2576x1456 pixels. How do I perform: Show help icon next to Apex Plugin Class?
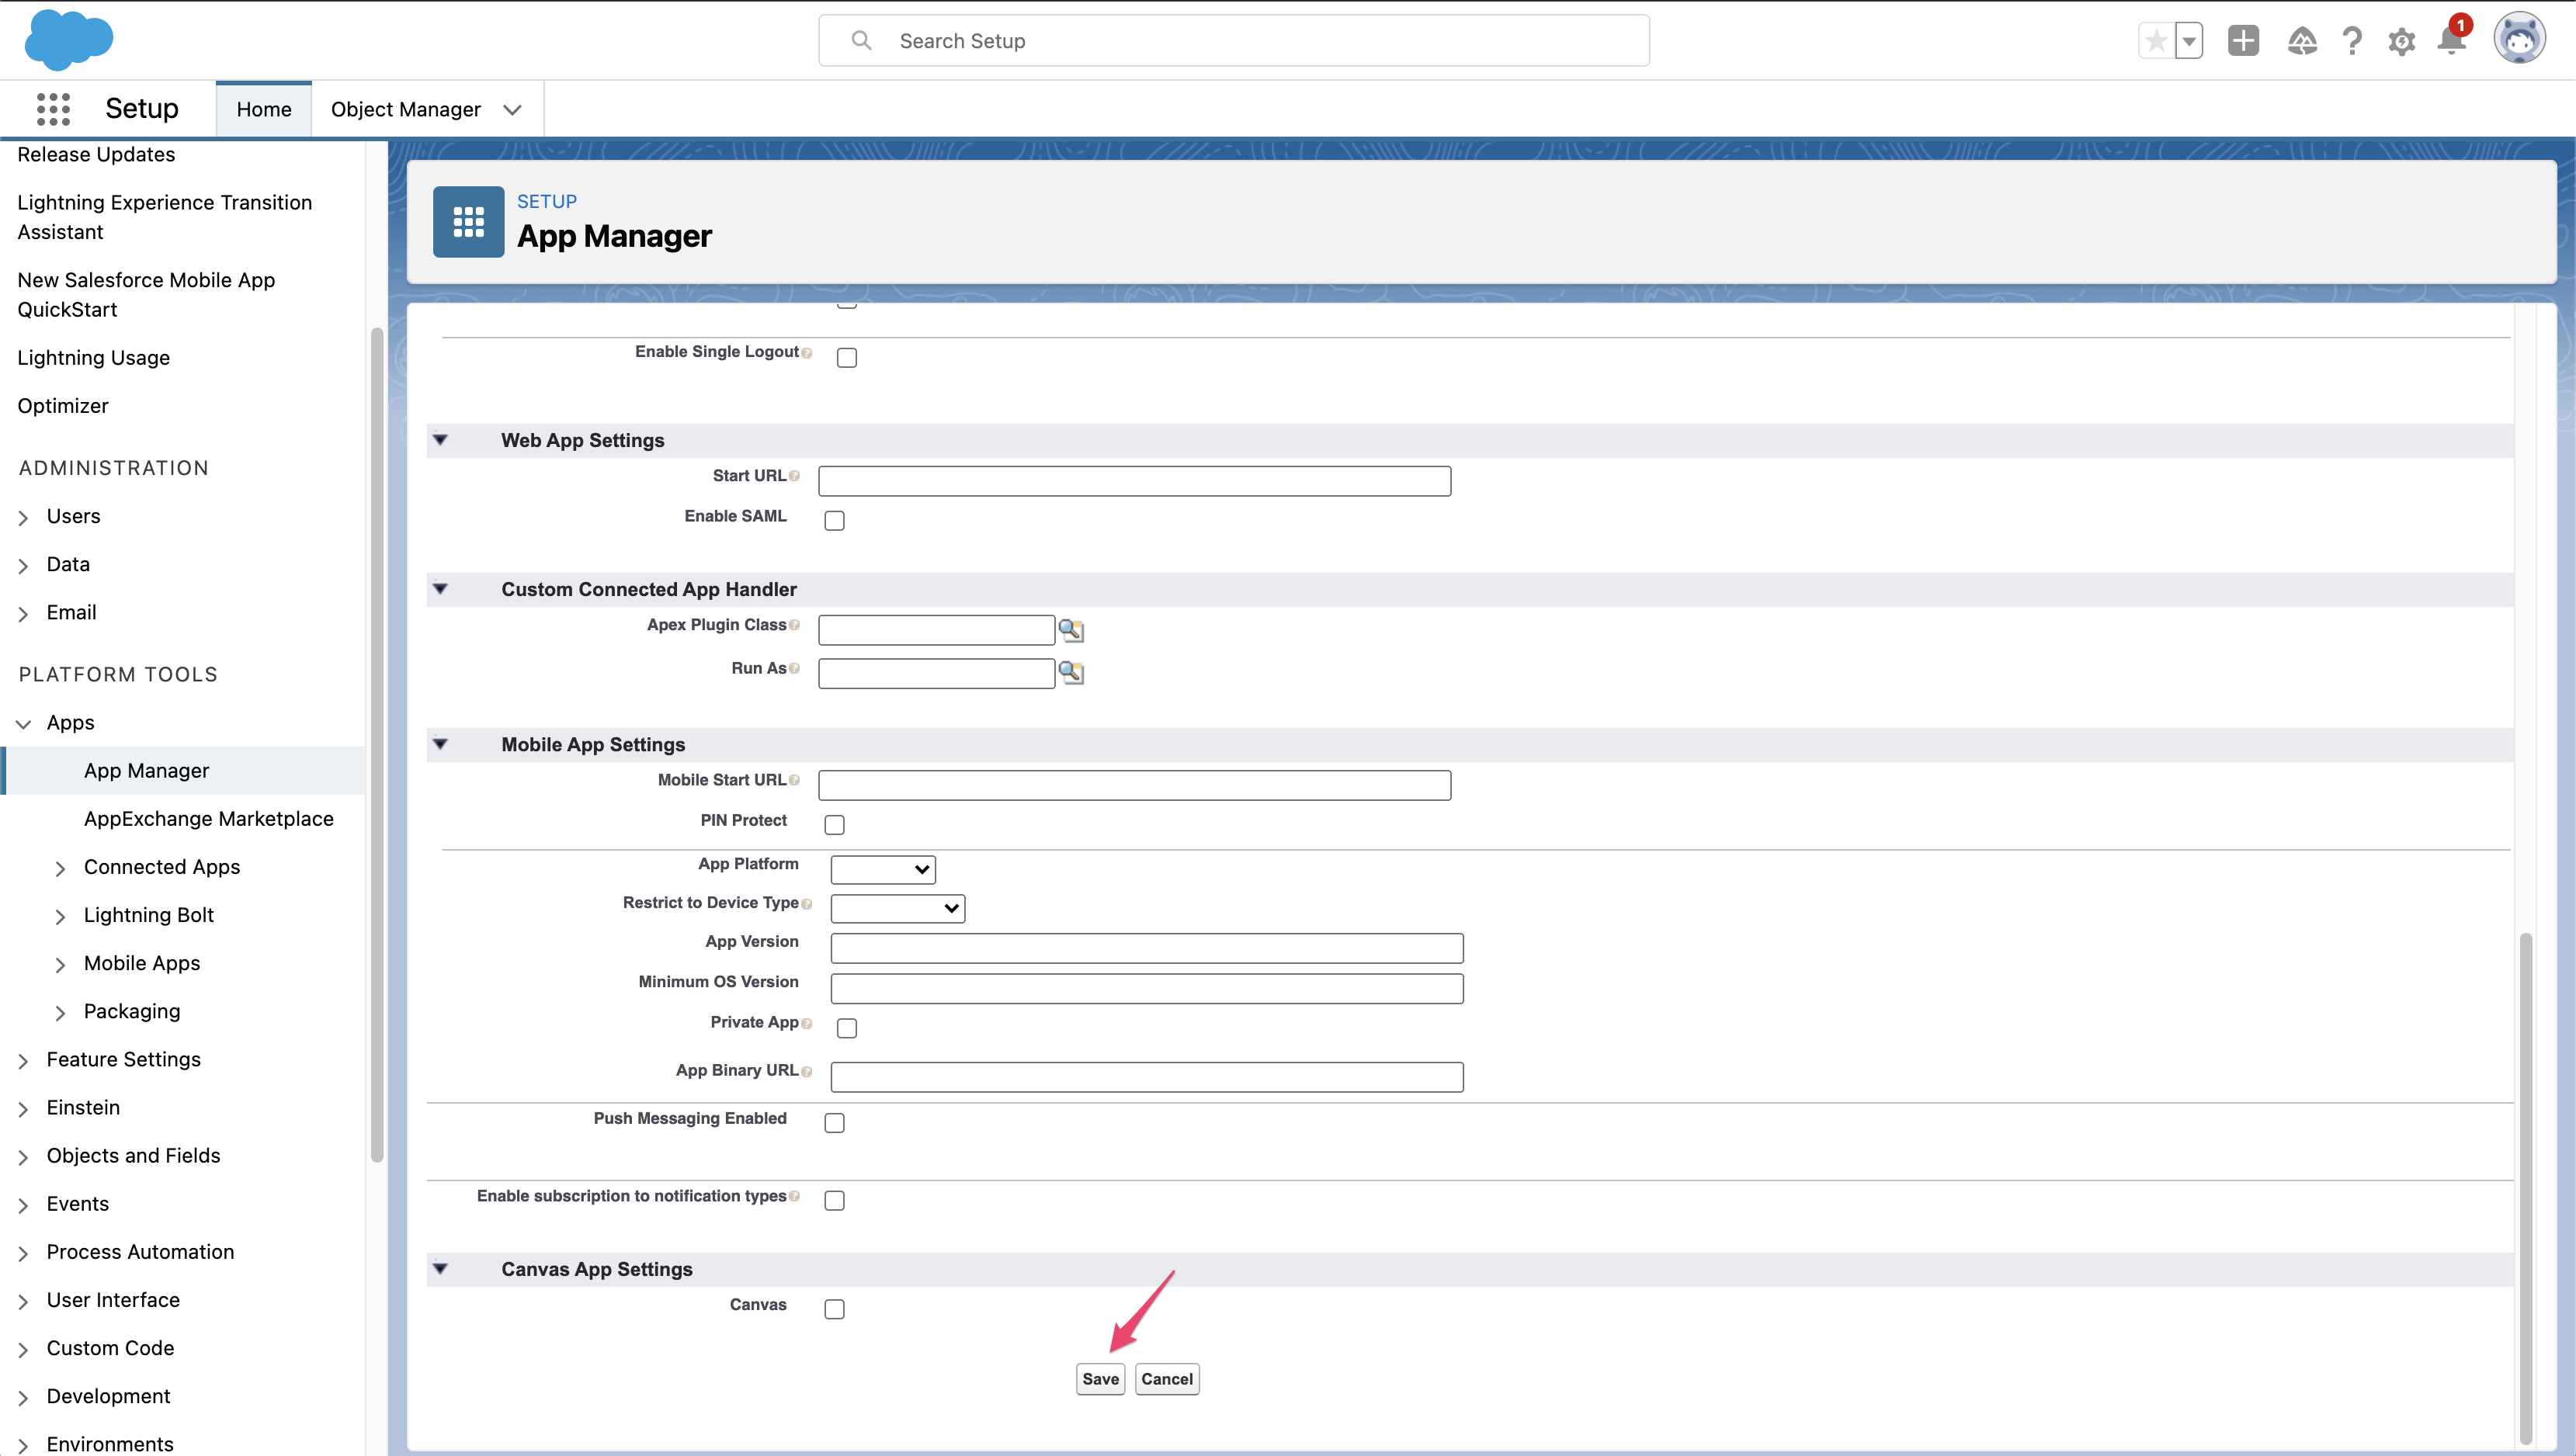coord(794,625)
